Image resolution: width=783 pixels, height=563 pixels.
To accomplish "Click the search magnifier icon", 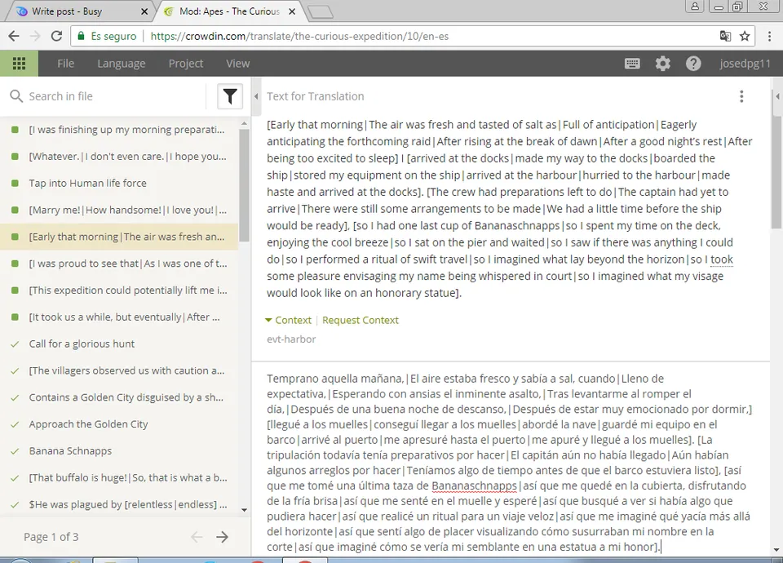I will click(16, 96).
